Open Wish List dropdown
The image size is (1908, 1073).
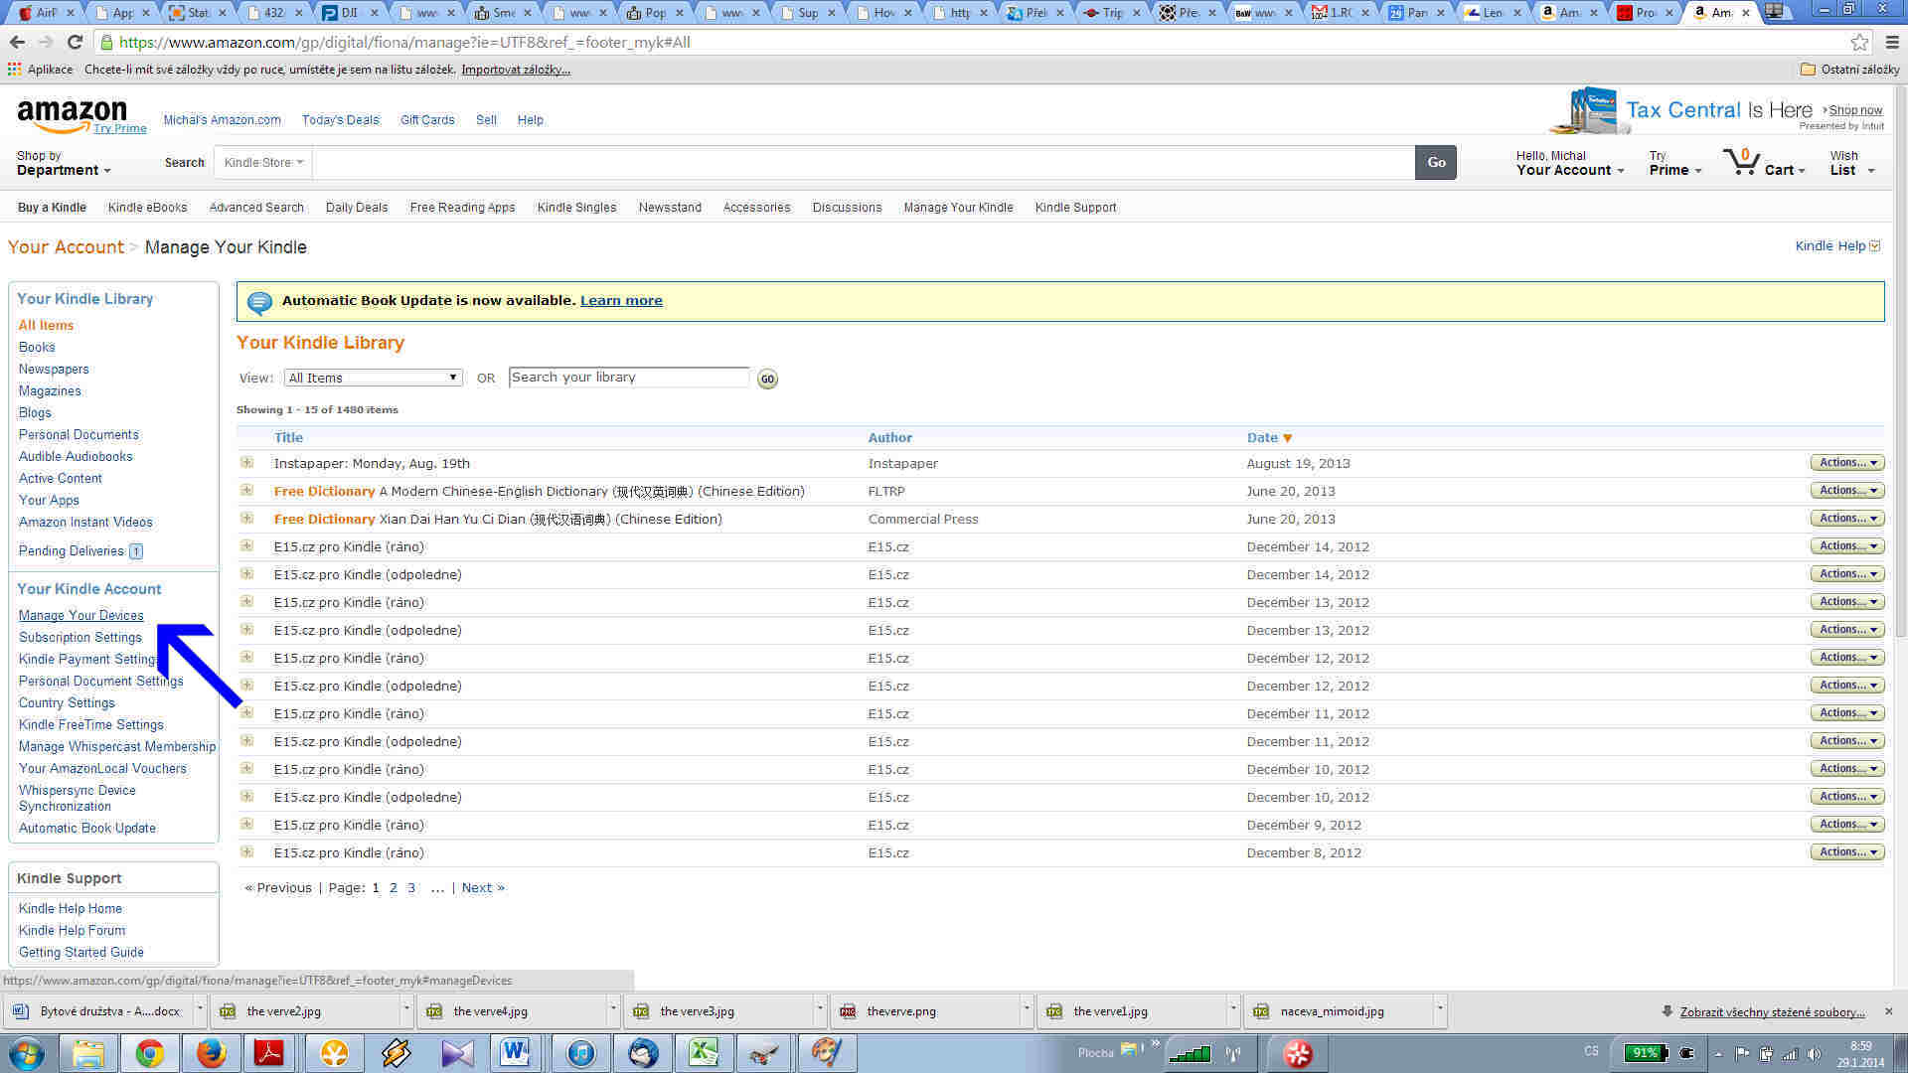[x=1852, y=163]
